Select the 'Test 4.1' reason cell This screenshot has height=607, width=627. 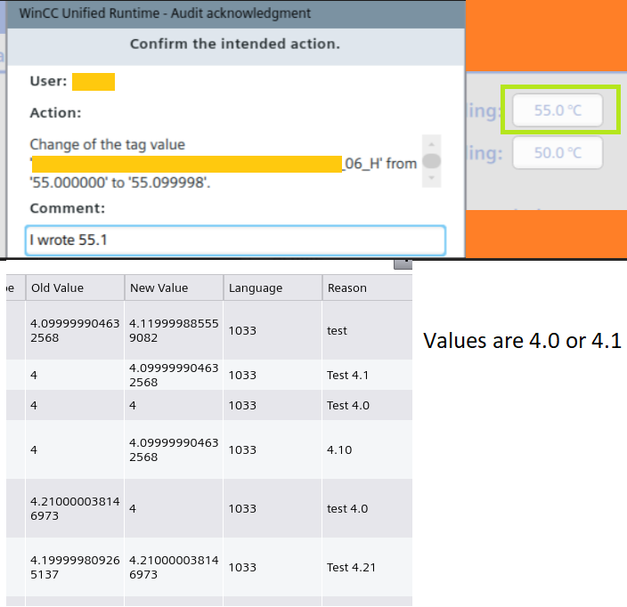tap(367, 375)
